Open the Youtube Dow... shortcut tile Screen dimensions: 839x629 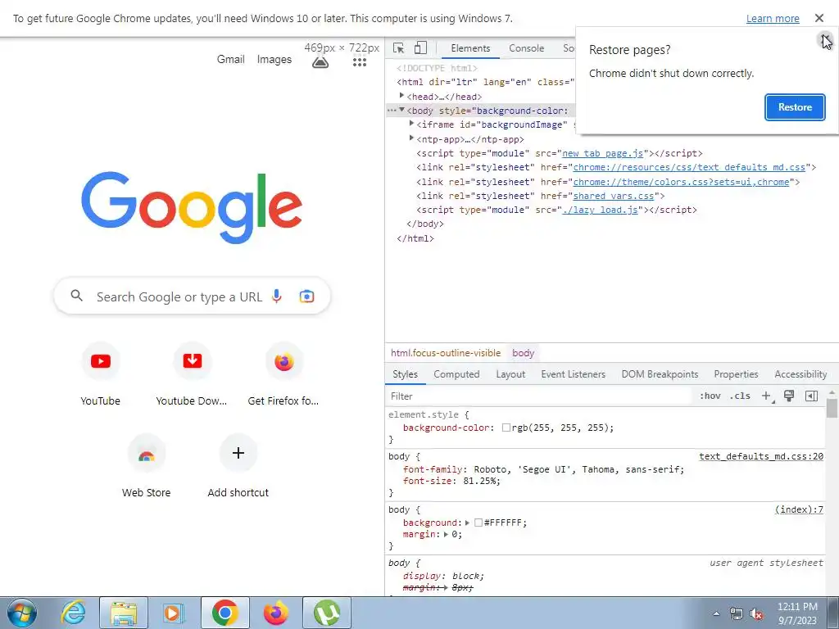tap(192, 373)
